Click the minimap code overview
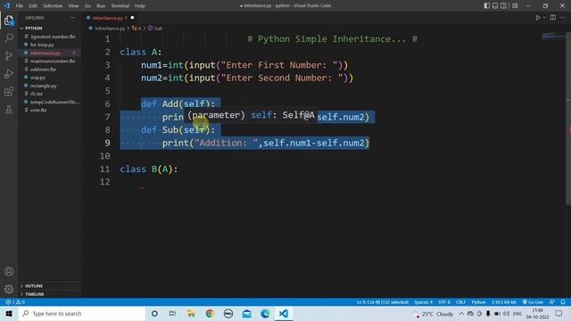This screenshot has width=571, height=321. (x=553, y=36)
